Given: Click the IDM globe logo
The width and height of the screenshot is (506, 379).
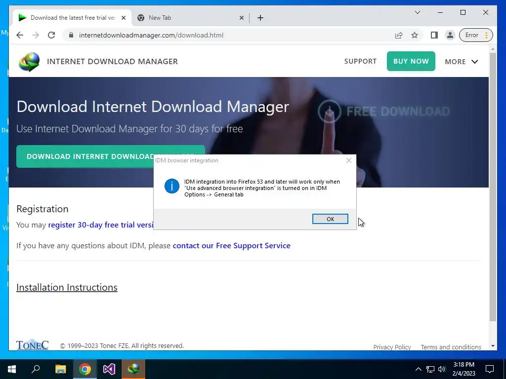Looking at the screenshot, I should click(29, 62).
